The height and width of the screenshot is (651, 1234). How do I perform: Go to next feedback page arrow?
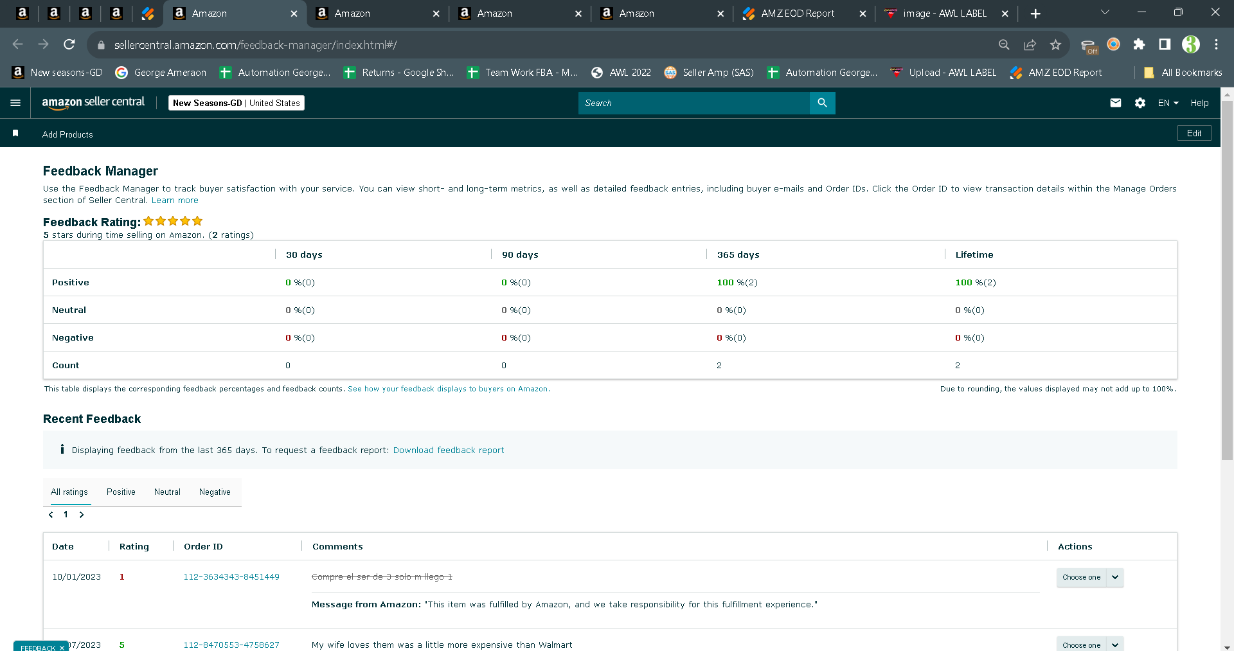[82, 515]
